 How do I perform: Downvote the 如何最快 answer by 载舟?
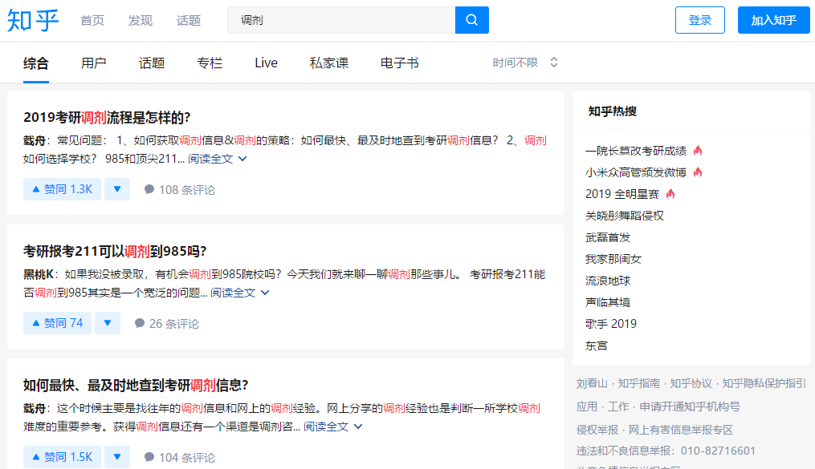pyautogui.click(x=117, y=457)
